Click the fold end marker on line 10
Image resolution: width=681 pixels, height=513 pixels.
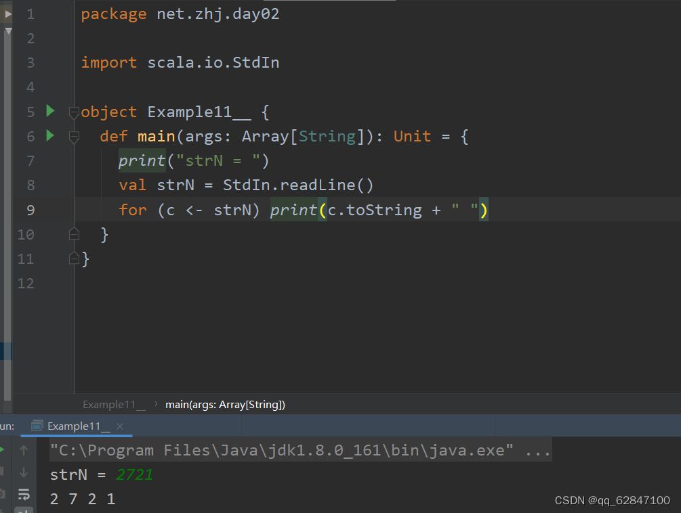(x=74, y=234)
